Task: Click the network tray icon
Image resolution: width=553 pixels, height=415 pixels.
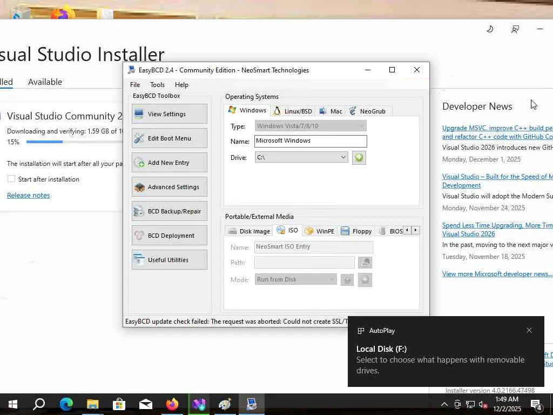Action: [x=470, y=404]
